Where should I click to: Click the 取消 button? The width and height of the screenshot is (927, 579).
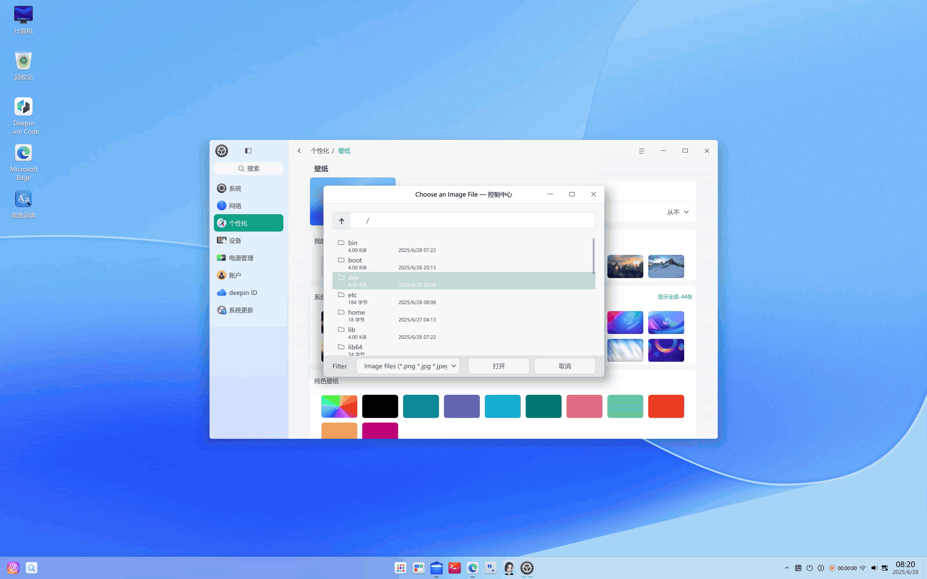[x=565, y=366]
